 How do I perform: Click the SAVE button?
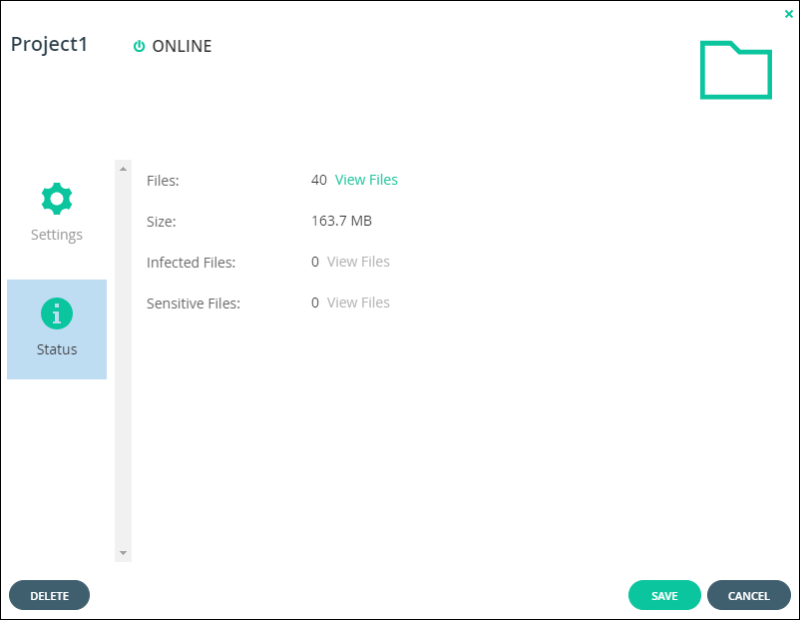click(x=664, y=595)
